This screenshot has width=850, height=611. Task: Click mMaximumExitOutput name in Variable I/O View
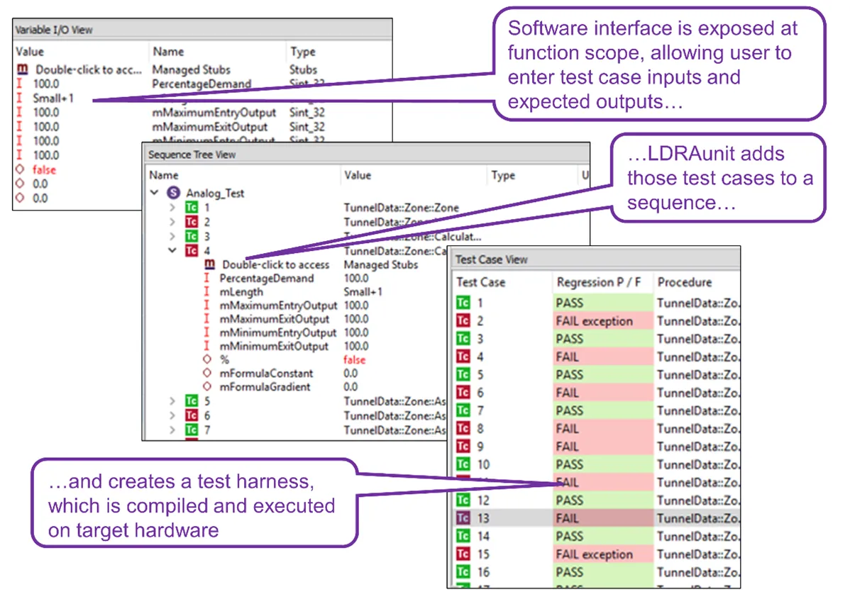click(x=210, y=127)
